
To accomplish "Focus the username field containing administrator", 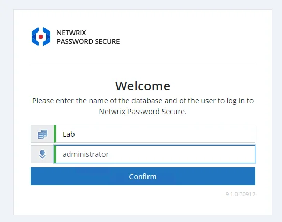I will click(x=156, y=154).
